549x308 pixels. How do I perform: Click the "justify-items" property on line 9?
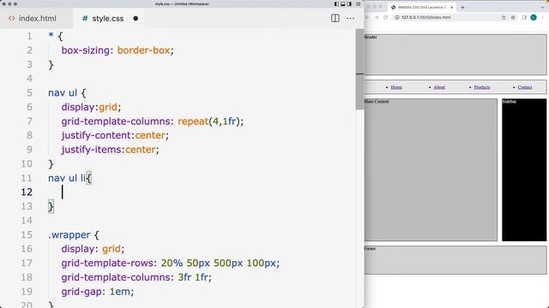[x=92, y=150]
